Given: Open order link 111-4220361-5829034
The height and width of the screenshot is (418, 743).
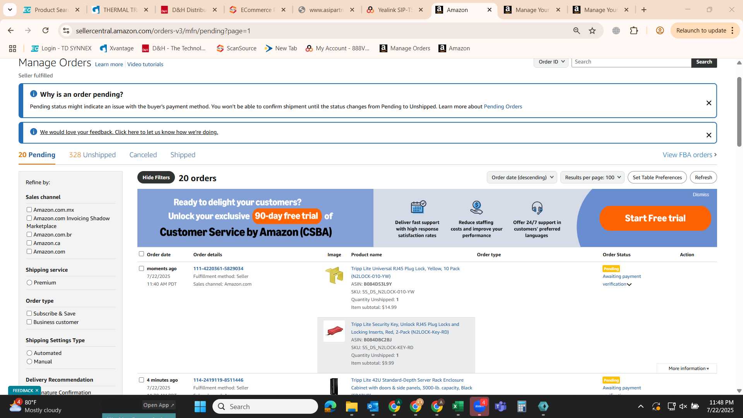Looking at the screenshot, I should [x=218, y=269].
